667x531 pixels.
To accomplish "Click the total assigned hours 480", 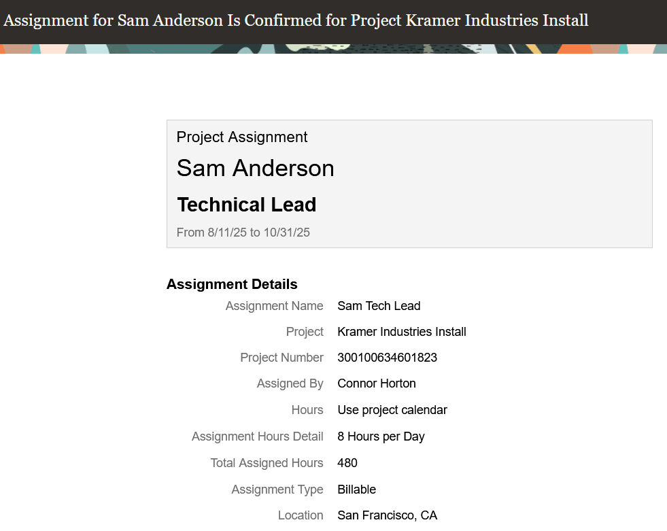I will point(347,463).
